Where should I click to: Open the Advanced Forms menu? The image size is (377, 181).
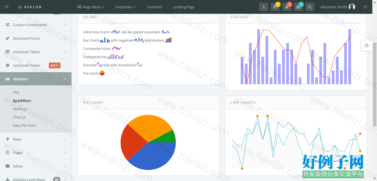coord(36,38)
